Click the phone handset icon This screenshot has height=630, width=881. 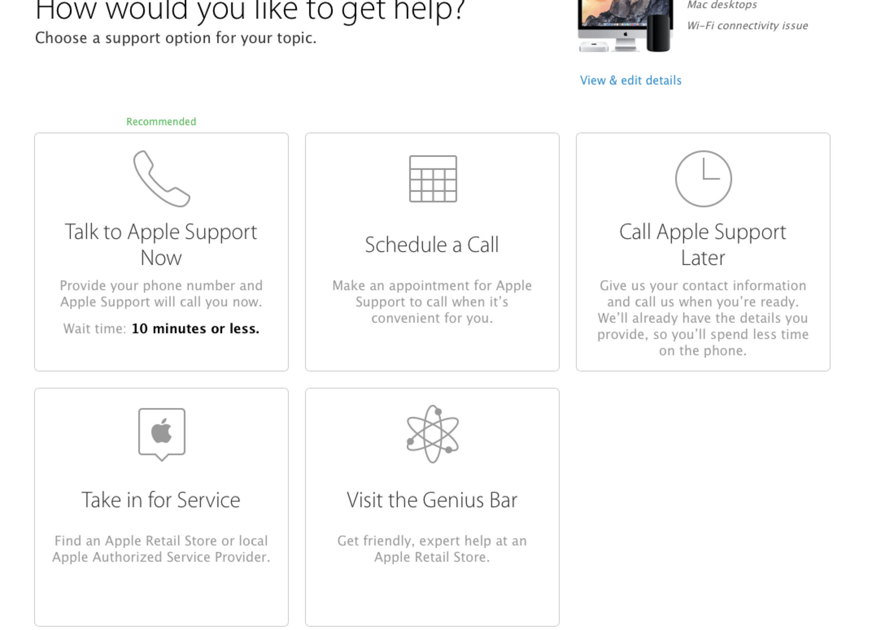(x=161, y=179)
